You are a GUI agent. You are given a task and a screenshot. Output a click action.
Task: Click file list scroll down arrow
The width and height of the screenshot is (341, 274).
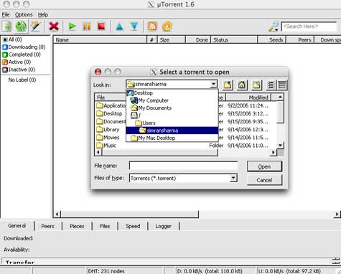pyautogui.click(x=280, y=145)
